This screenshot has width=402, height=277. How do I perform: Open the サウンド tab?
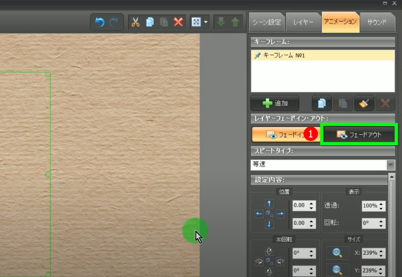click(377, 22)
